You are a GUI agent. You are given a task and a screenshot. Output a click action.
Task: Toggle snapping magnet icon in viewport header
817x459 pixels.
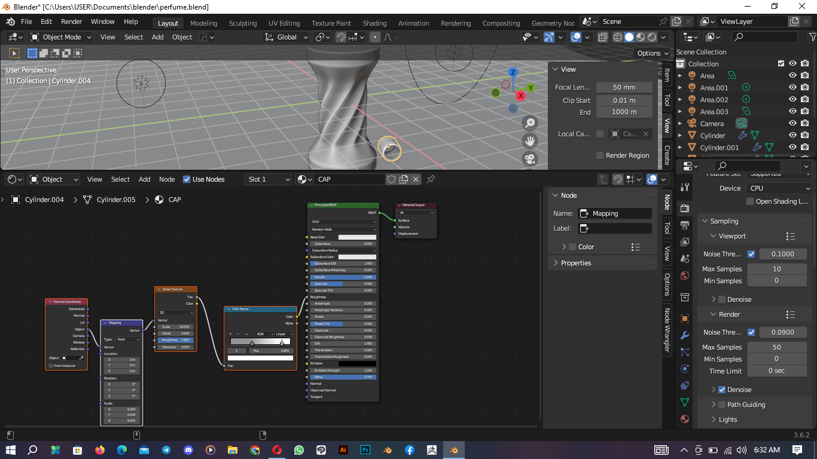click(x=341, y=37)
